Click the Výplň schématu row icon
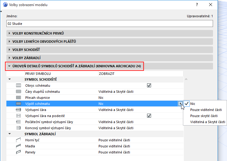227x161 pixels. (19, 104)
